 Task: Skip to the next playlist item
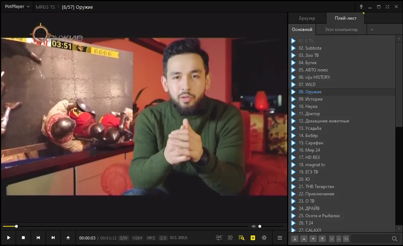click(53, 238)
